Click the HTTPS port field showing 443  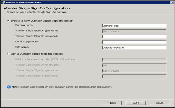click(134, 65)
